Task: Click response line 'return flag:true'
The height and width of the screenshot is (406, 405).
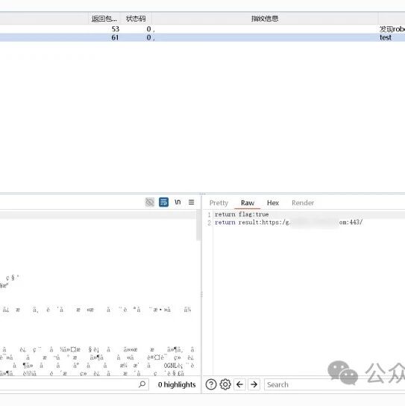Action: click(x=242, y=214)
